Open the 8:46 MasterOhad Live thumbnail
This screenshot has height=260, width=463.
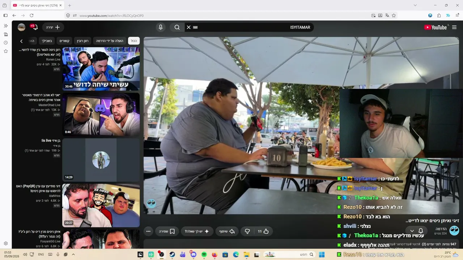(101, 114)
